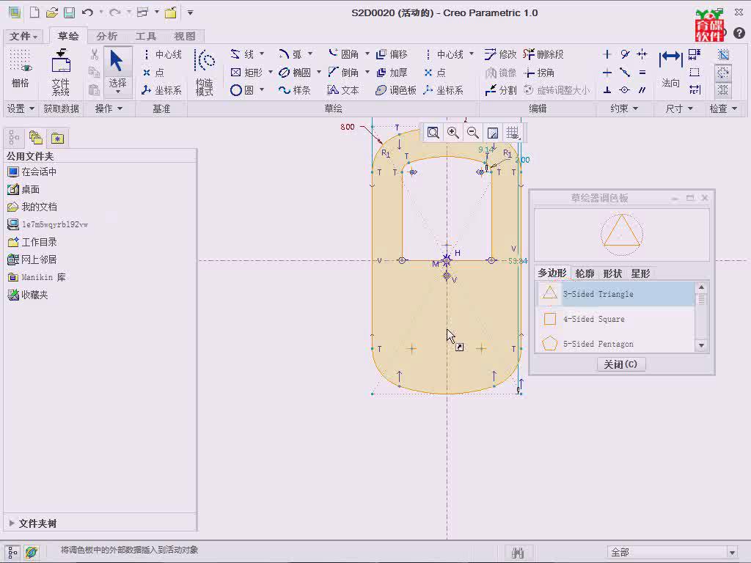Switch to the 视图 (View) ribbon tab
Image resolution: width=751 pixels, height=563 pixels.
pos(184,37)
